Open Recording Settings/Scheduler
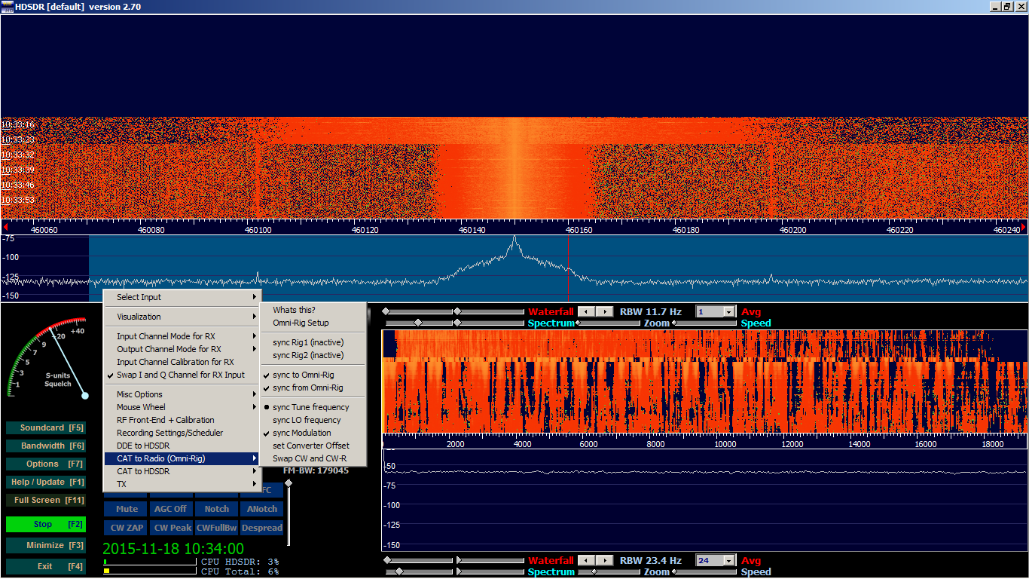1029x579 pixels. (x=182, y=433)
